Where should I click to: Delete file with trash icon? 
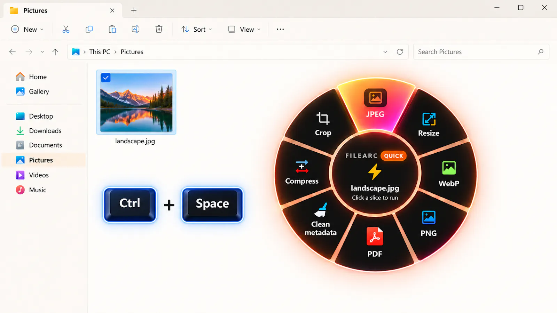159,29
